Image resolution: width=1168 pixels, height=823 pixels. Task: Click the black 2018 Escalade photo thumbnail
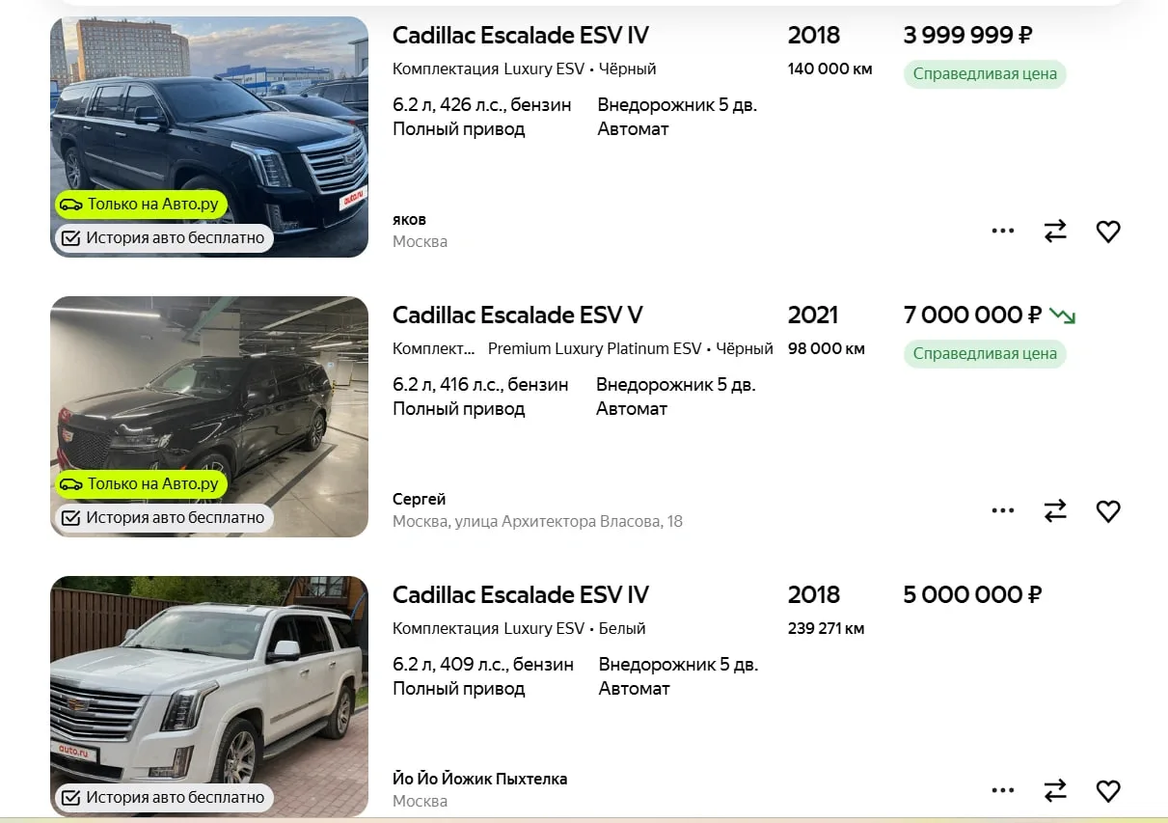pos(209,137)
